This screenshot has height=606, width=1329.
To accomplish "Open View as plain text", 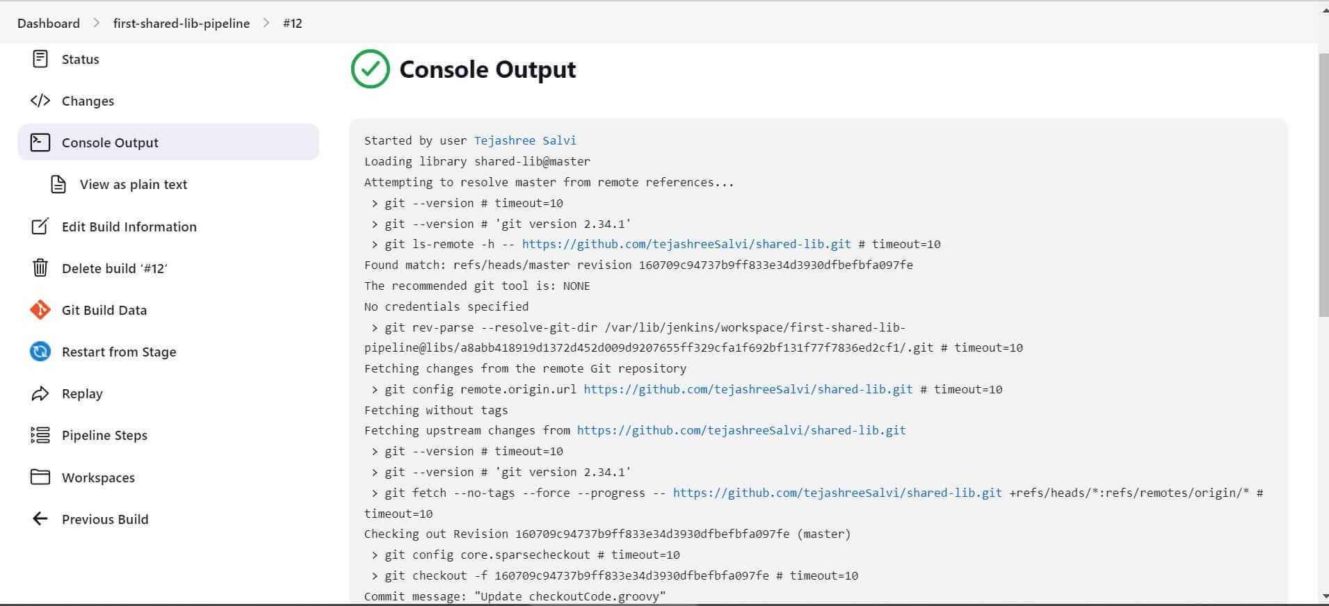I will pos(133,184).
